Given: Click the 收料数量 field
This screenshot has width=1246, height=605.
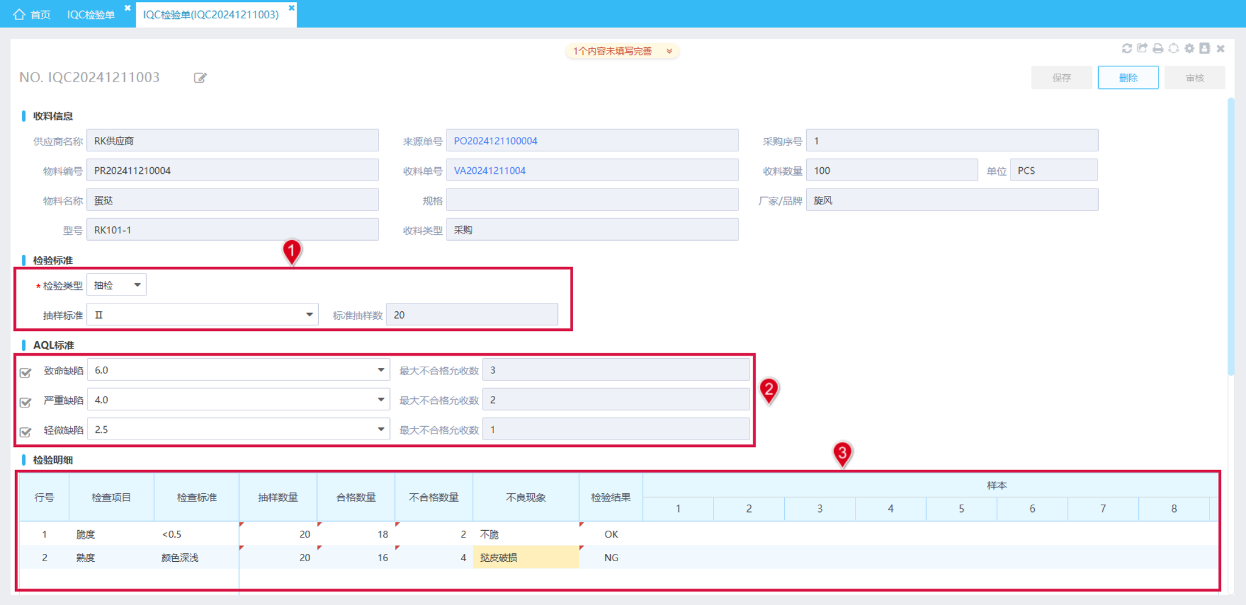Looking at the screenshot, I should (892, 170).
